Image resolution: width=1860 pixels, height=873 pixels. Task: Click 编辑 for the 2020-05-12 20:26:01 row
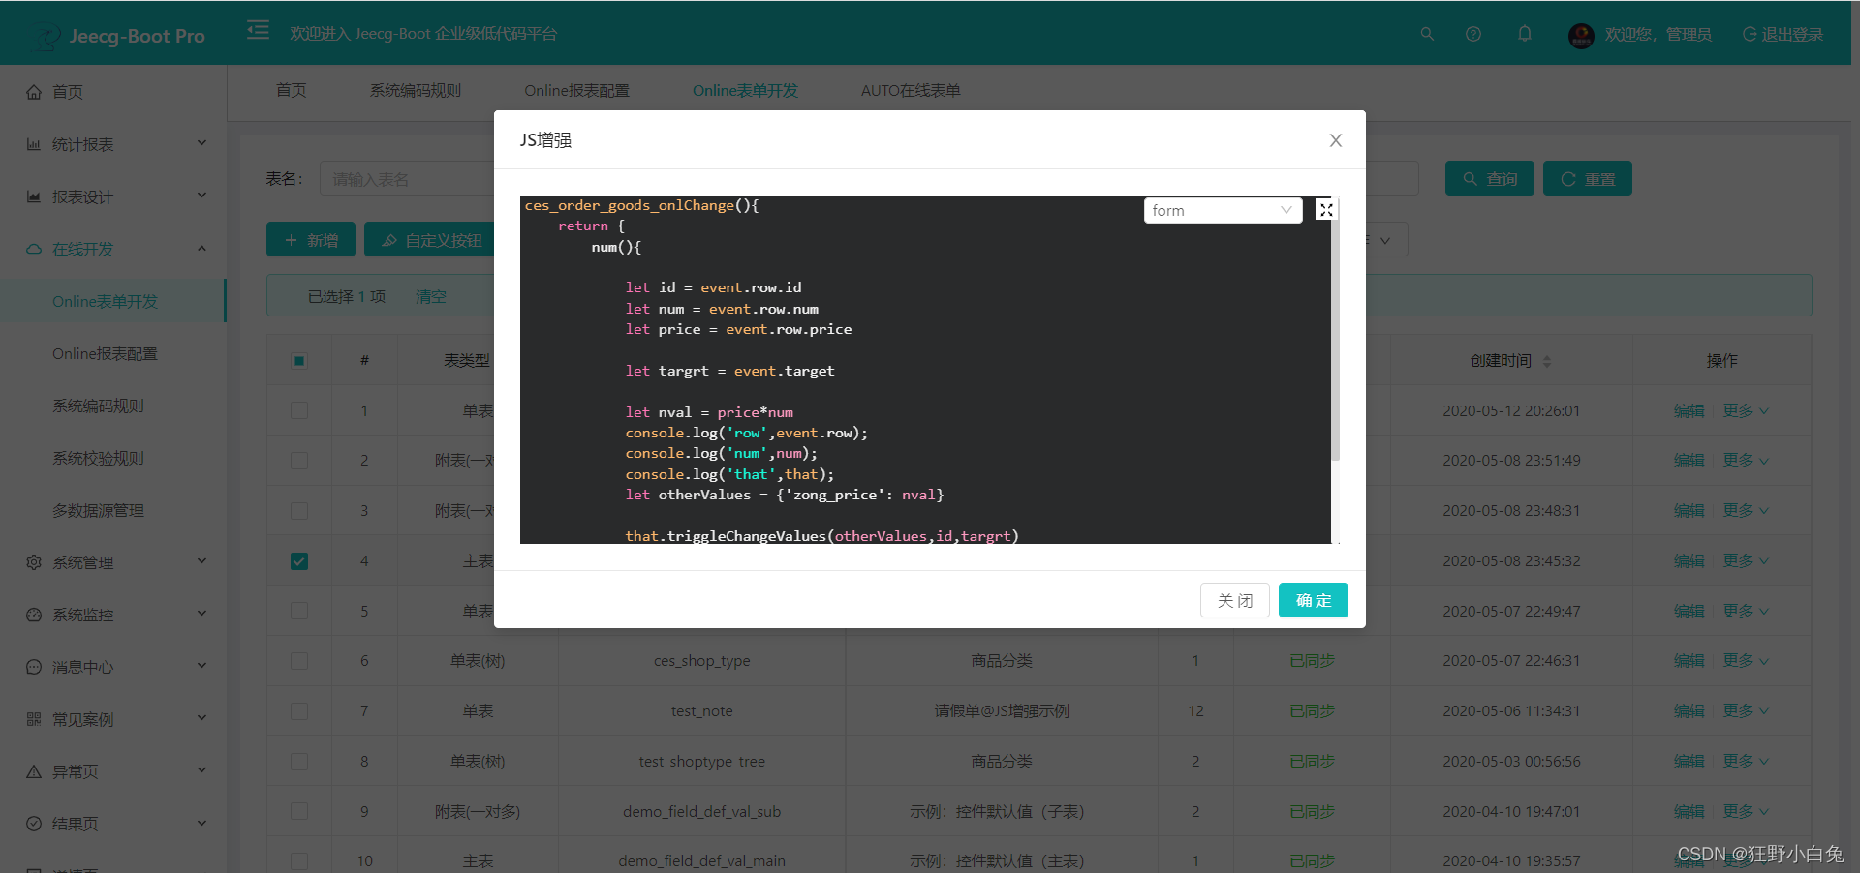pyautogui.click(x=1689, y=410)
